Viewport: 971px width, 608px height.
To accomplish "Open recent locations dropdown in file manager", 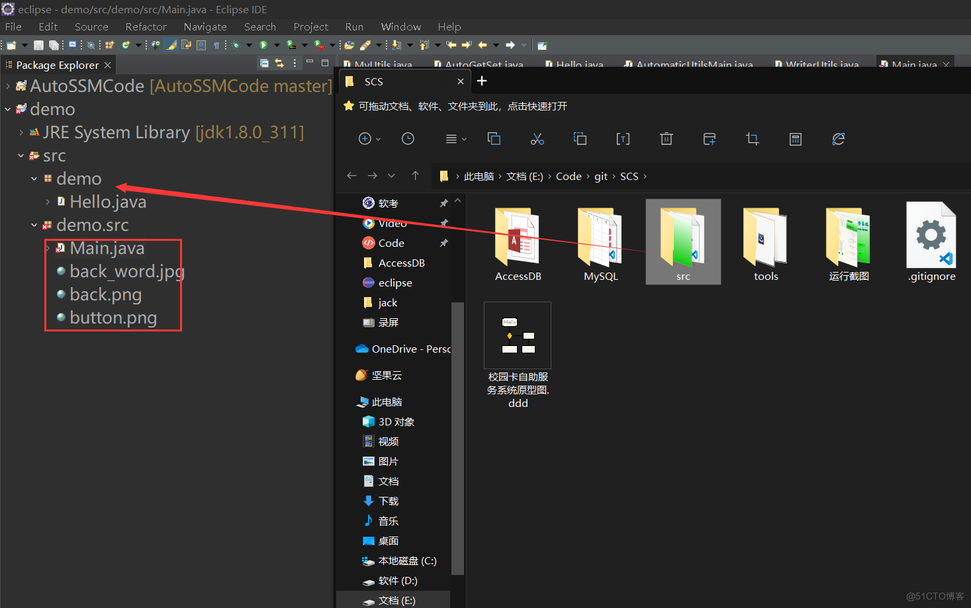I will [391, 175].
